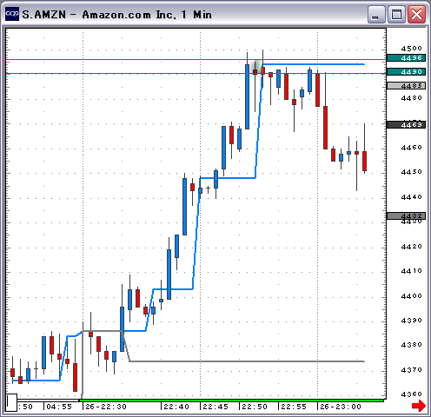Click the 4400 price scale value
Screen dimensions: 431x417
click(411, 296)
